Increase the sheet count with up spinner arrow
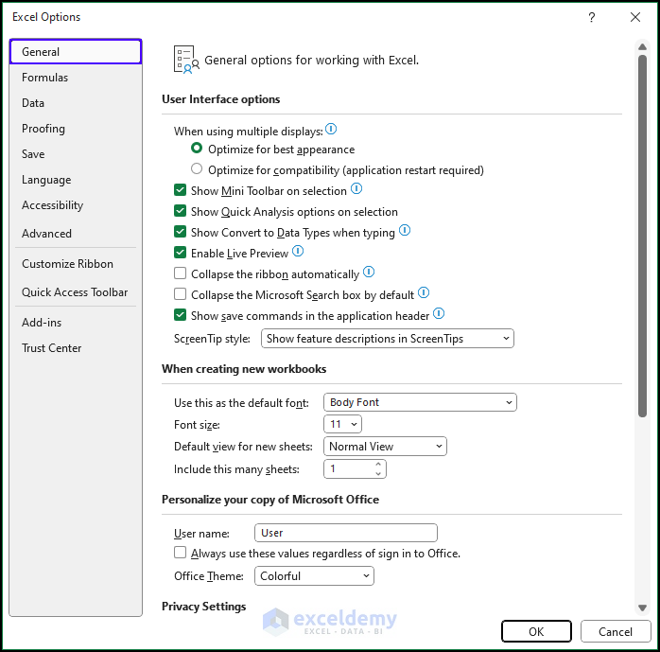This screenshot has width=660, height=652. (378, 464)
